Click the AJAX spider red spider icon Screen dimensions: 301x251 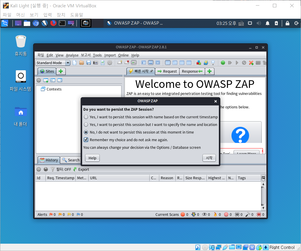(x=259, y=214)
